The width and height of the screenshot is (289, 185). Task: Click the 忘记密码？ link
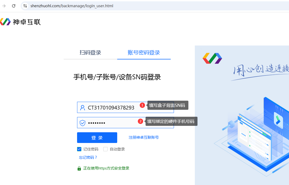coord(88,157)
